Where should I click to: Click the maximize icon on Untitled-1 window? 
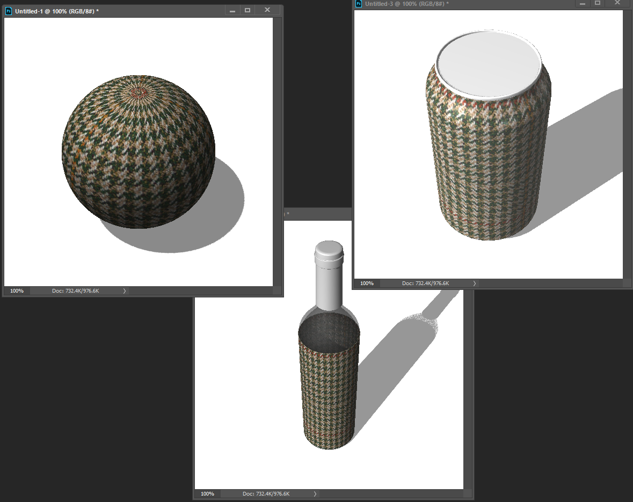pos(248,10)
